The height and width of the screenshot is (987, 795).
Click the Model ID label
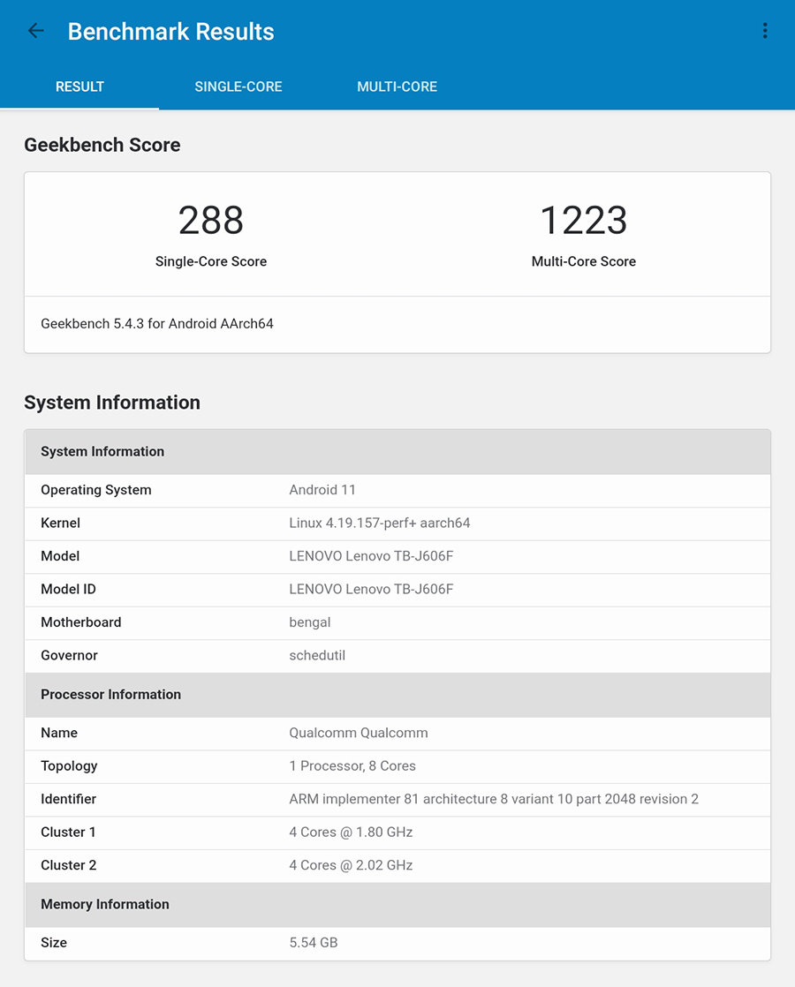pyautogui.click(x=68, y=589)
